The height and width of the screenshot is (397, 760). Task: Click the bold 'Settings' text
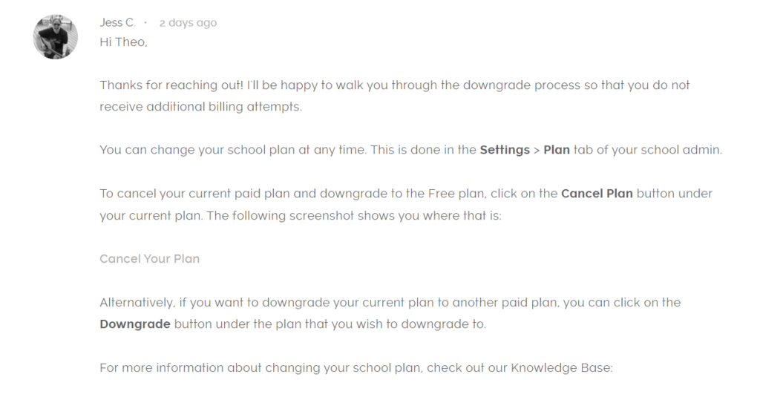pos(505,150)
